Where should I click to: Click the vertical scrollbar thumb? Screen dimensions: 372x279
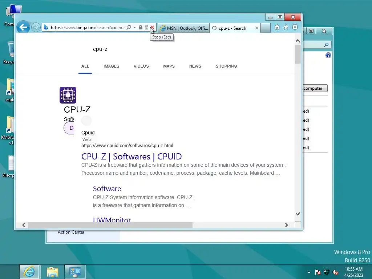point(298,54)
